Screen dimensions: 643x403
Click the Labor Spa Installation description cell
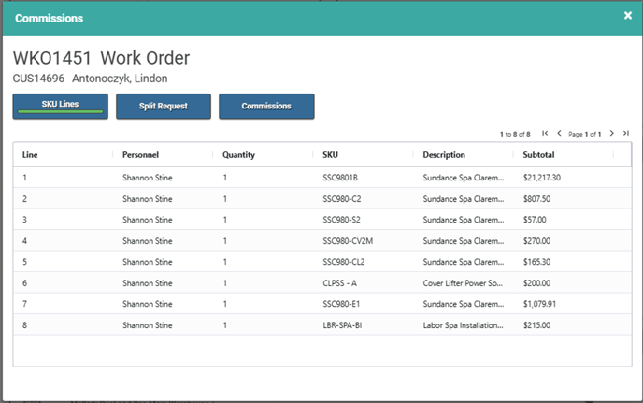(x=463, y=325)
